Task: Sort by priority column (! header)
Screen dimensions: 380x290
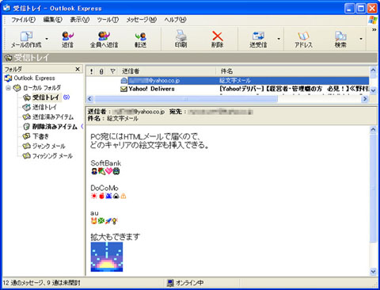Action: [92, 71]
